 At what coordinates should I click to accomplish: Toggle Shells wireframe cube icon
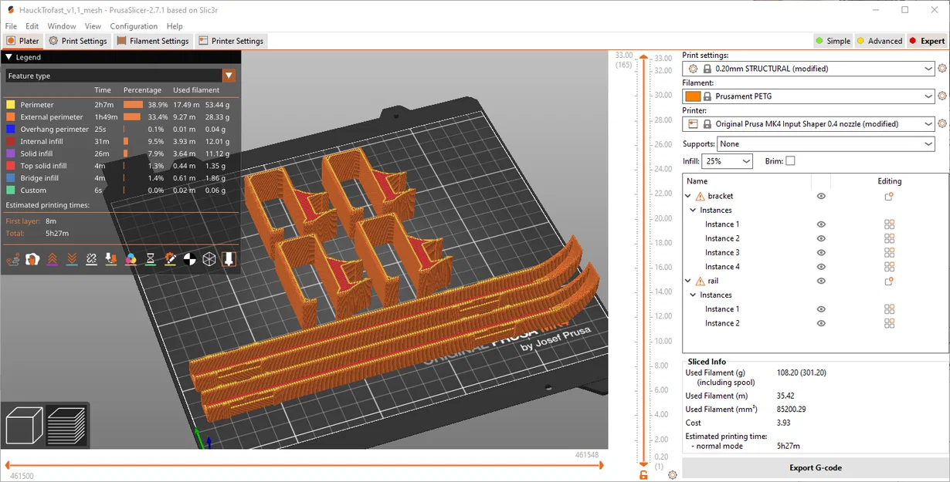[209, 259]
